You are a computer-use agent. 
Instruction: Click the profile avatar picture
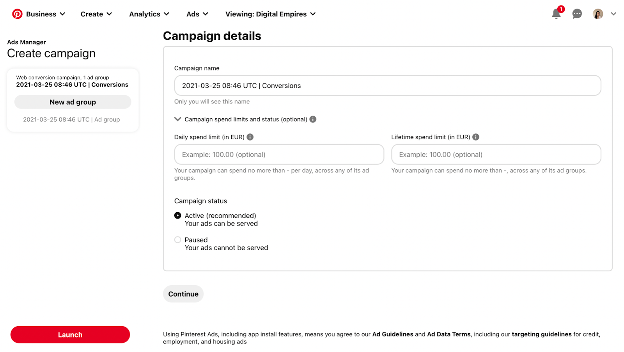tap(597, 14)
